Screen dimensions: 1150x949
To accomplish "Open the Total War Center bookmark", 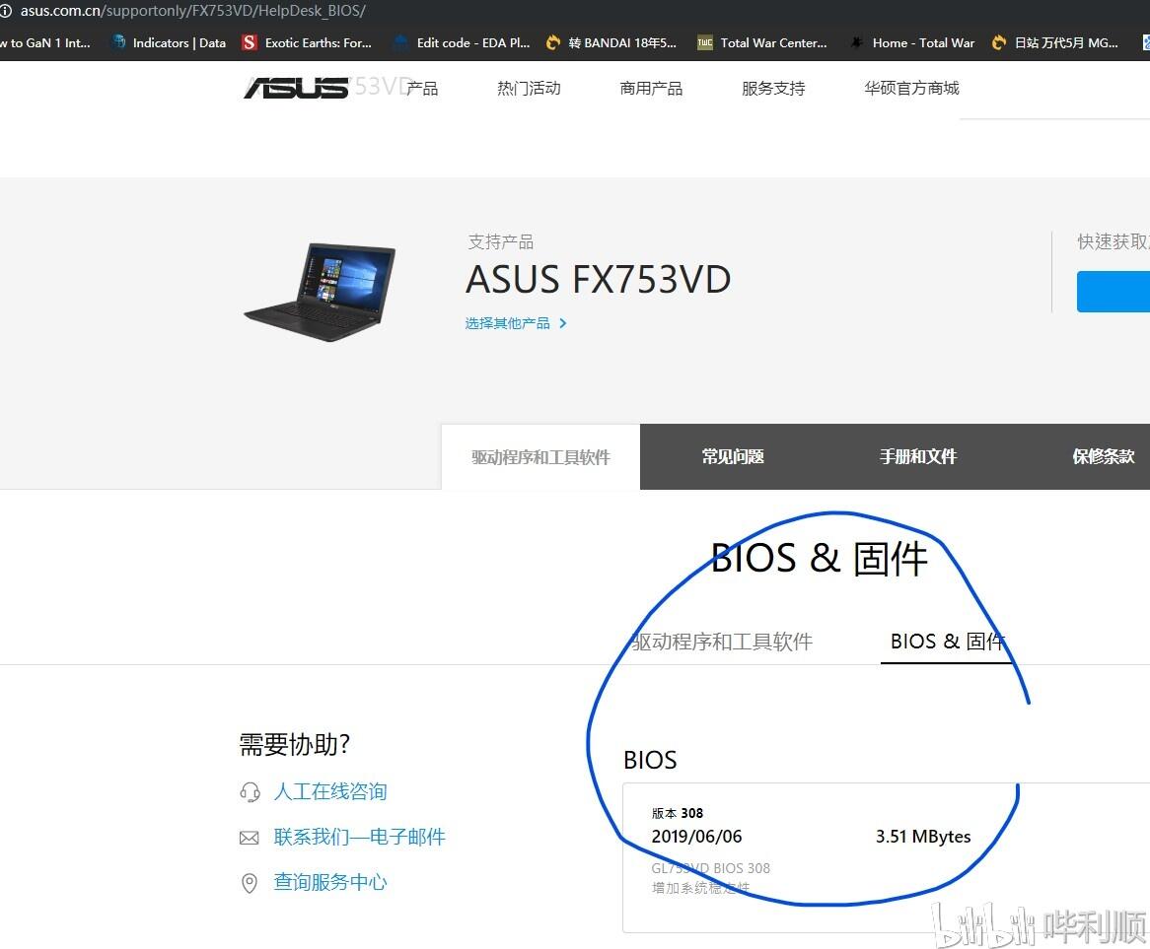I will (x=762, y=42).
